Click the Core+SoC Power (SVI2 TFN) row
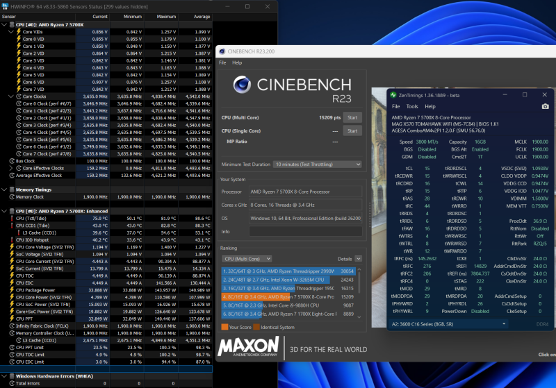 click(106, 312)
